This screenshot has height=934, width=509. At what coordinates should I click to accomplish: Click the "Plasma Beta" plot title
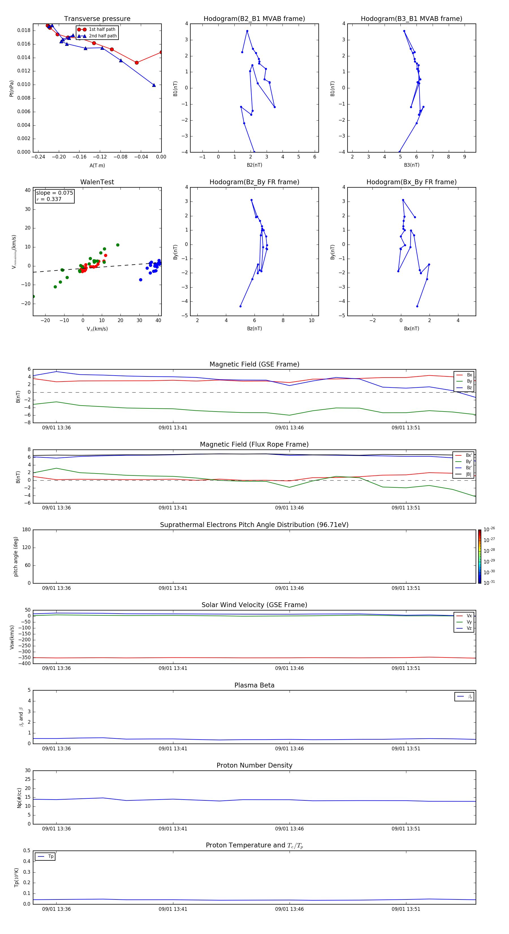[254, 685]
